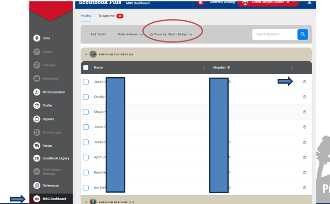Click delete icon in Shaun row
Image resolution: width=330 pixels, height=204 pixels.
point(304,112)
